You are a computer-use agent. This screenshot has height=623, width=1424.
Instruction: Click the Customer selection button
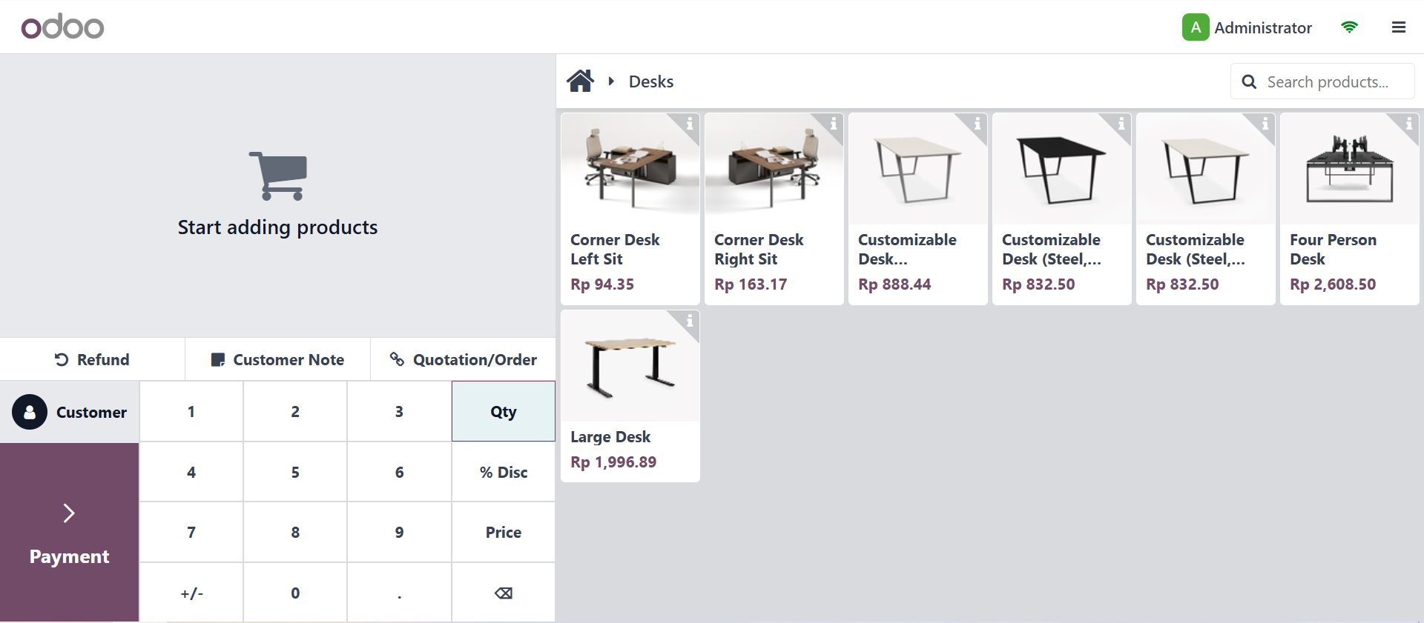pos(69,411)
